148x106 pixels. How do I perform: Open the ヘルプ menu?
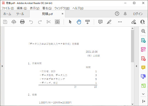coord(78,8)
